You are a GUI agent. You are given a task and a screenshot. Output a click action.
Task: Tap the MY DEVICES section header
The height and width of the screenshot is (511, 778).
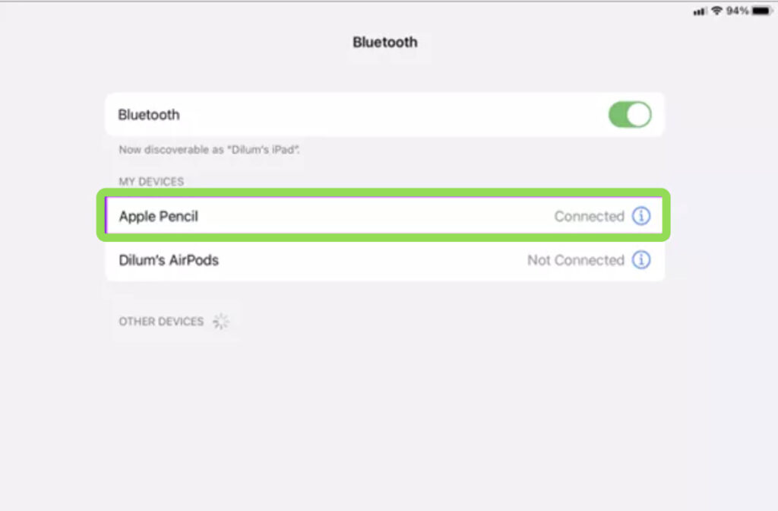click(151, 181)
